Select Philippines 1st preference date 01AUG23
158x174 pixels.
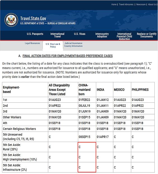pyautogui.click(x=138, y=100)
